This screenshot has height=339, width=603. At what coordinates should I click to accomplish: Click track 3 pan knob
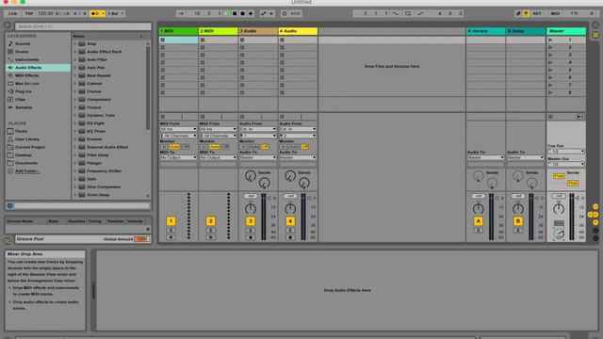click(x=251, y=209)
